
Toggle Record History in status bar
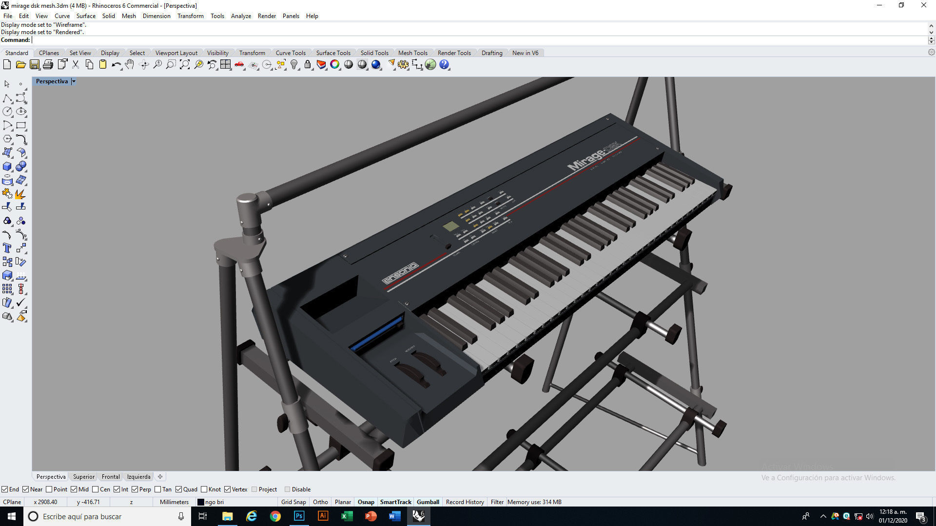click(465, 502)
